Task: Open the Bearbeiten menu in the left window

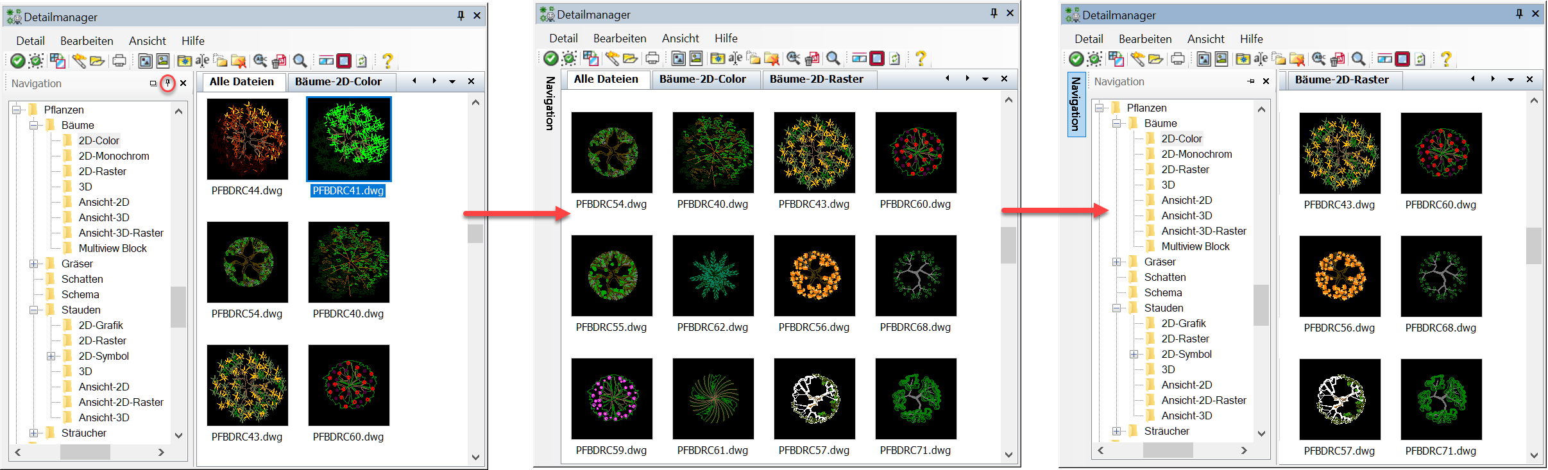Action: (87, 41)
